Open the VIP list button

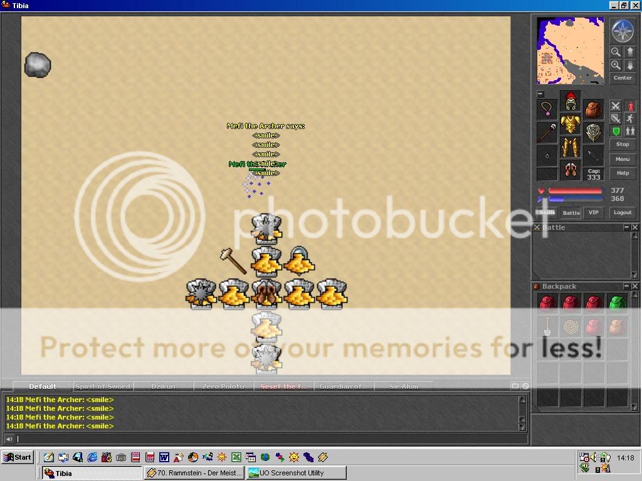(593, 212)
